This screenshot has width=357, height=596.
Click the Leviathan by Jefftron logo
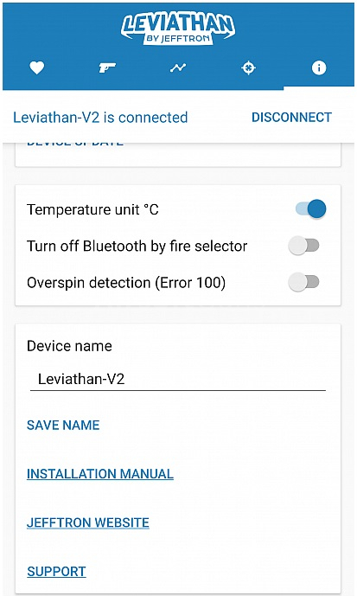(x=178, y=29)
